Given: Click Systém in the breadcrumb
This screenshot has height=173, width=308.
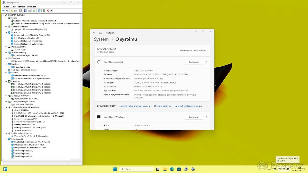Looking at the screenshot, I should [101, 39].
